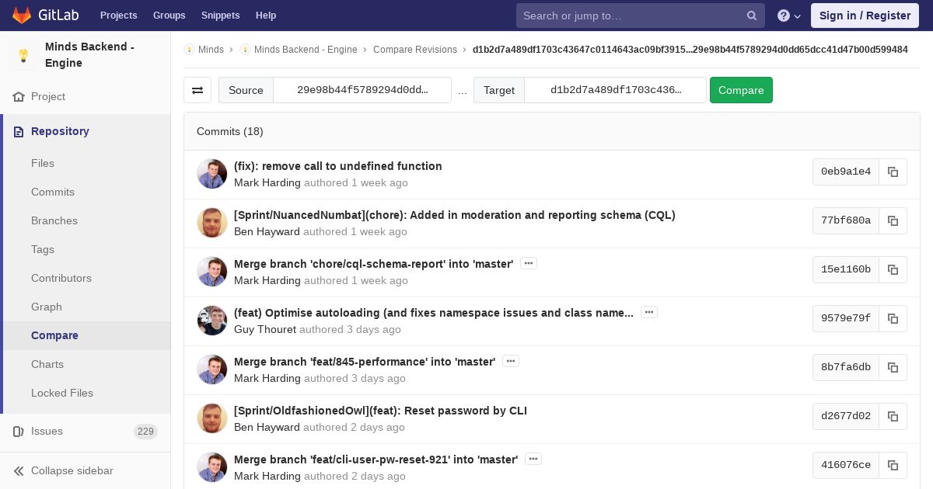The width and height of the screenshot is (933, 489).
Task: Click the search magnifier icon
Action: coord(752,16)
